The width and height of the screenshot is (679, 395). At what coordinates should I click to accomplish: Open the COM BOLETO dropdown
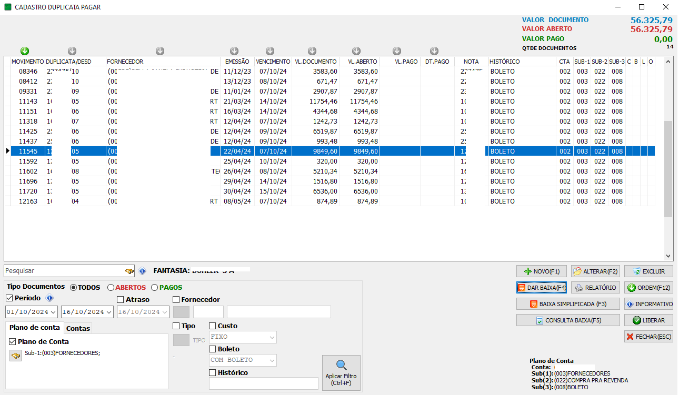pos(272,360)
